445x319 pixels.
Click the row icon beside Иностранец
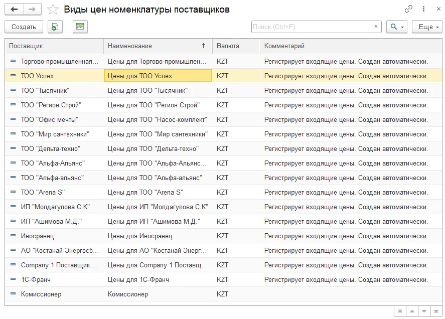point(13,236)
